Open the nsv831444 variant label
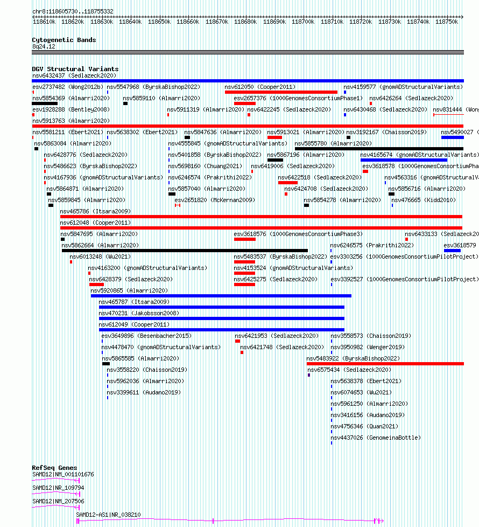This screenshot has width=479, height=527. pos(455,109)
